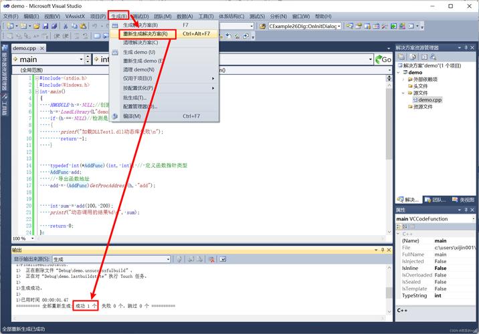Select the 资源文件 folder in Solution Explorer
The image size is (479, 334).
click(420, 107)
